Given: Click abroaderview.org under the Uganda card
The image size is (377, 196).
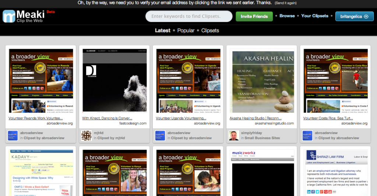Looking at the screenshot, I should pos(207,123).
